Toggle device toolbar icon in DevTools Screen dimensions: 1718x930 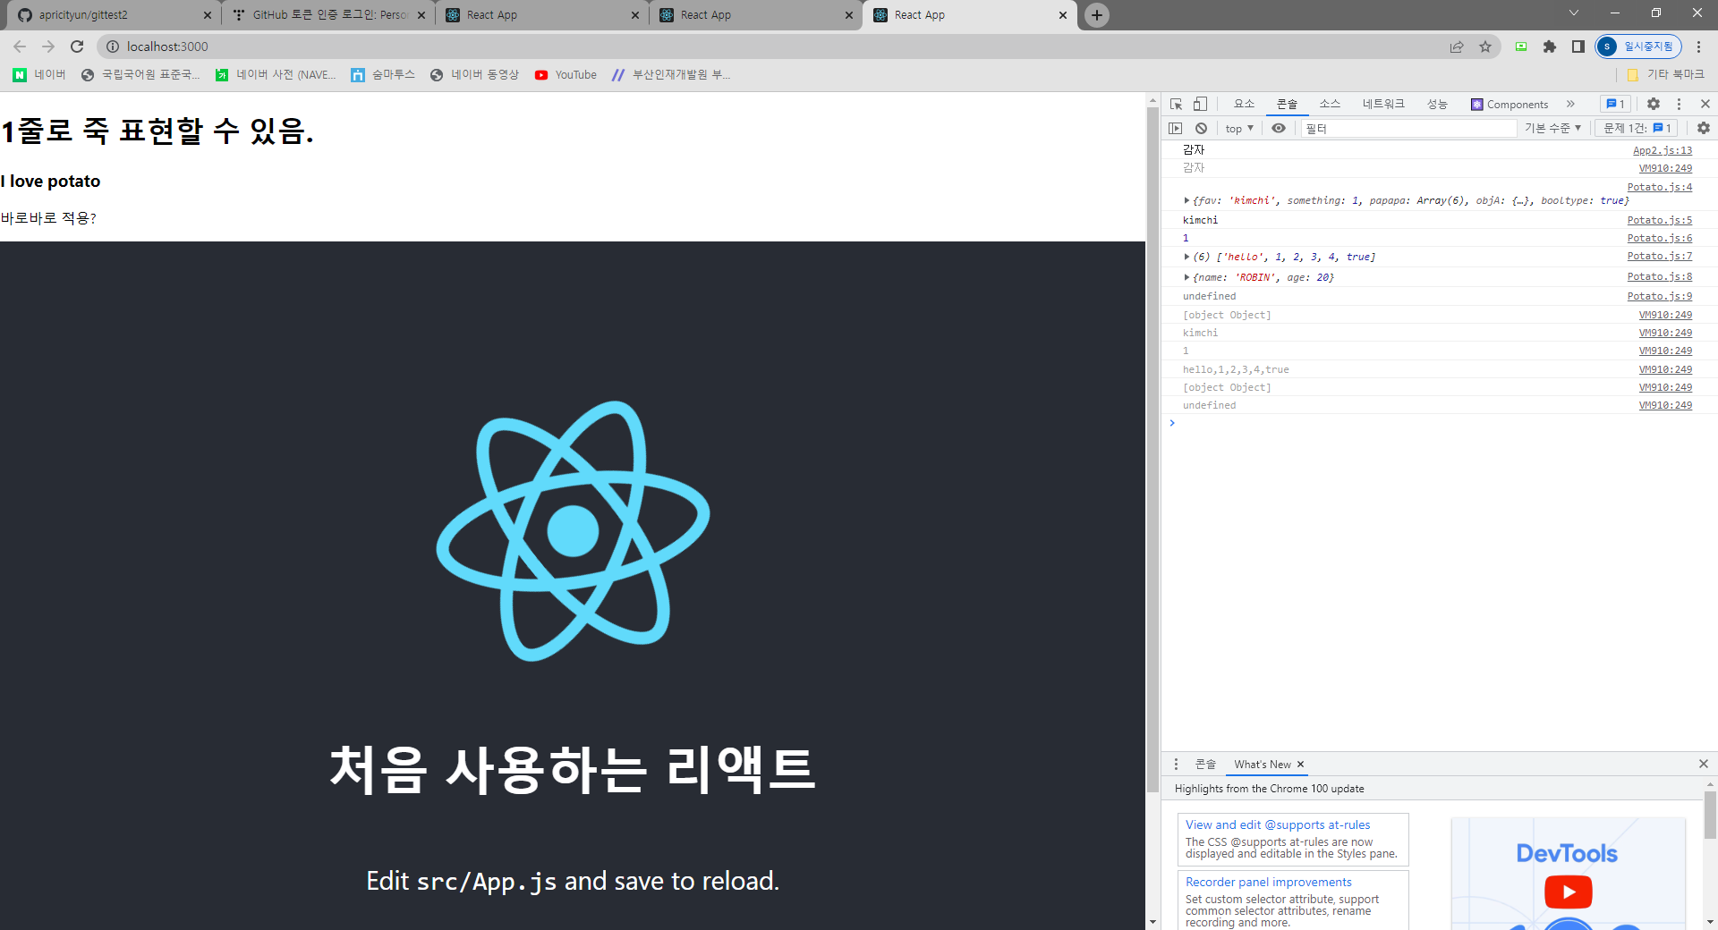pyautogui.click(x=1200, y=104)
